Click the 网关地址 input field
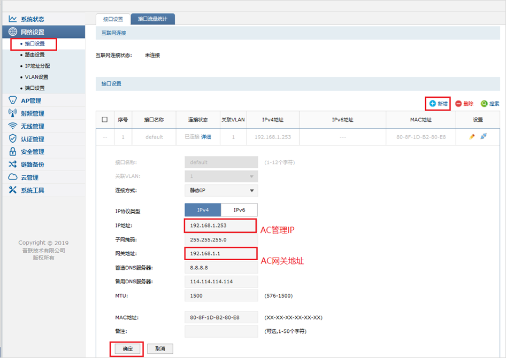The width and height of the screenshot is (506, 358). 220,254
